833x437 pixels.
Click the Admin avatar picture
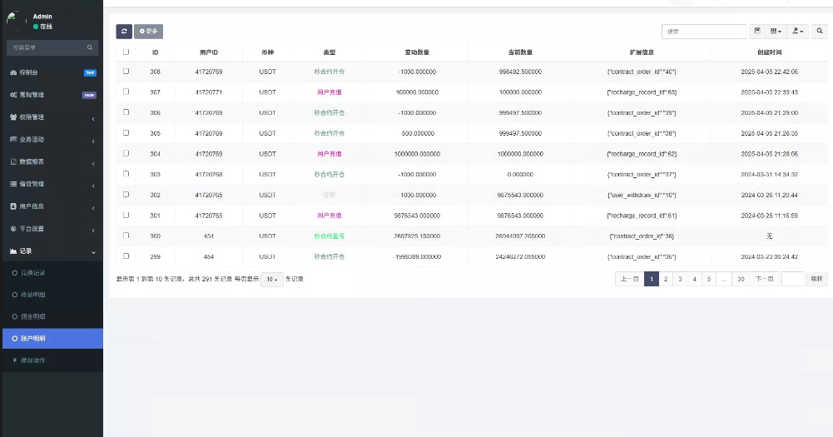(x=15, y=21)
